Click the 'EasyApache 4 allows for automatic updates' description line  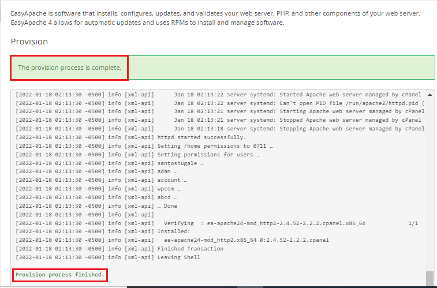click(x=147, y=23)
